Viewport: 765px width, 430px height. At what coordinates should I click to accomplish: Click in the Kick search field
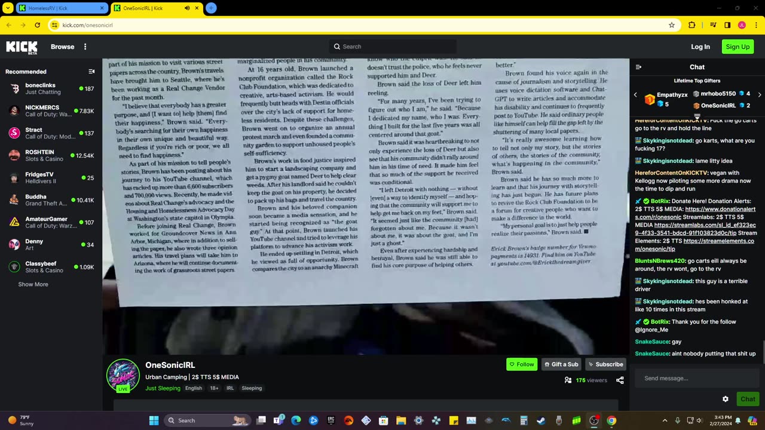[393, 47]
